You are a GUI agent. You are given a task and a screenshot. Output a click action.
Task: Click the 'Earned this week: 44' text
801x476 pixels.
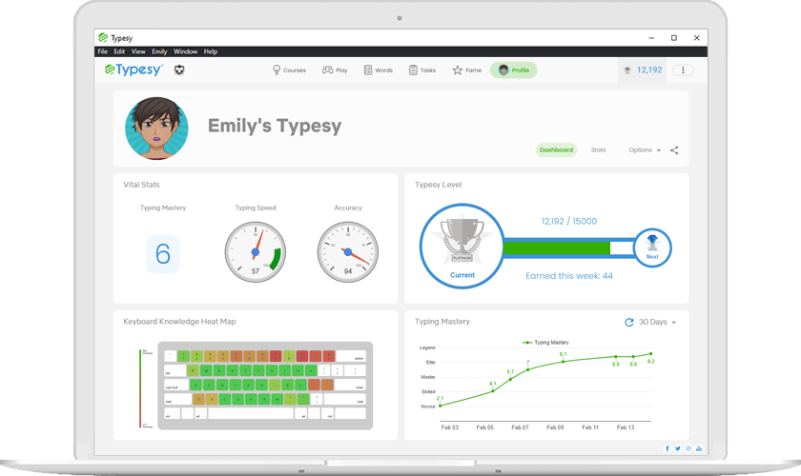tap(569, 276)
